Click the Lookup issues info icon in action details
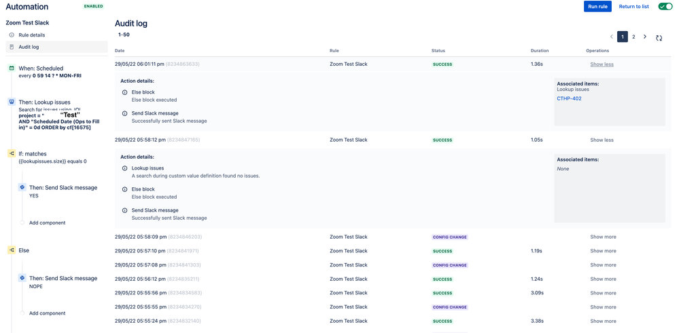This screenshot has height=333, width=679. (x=124, y=168)
